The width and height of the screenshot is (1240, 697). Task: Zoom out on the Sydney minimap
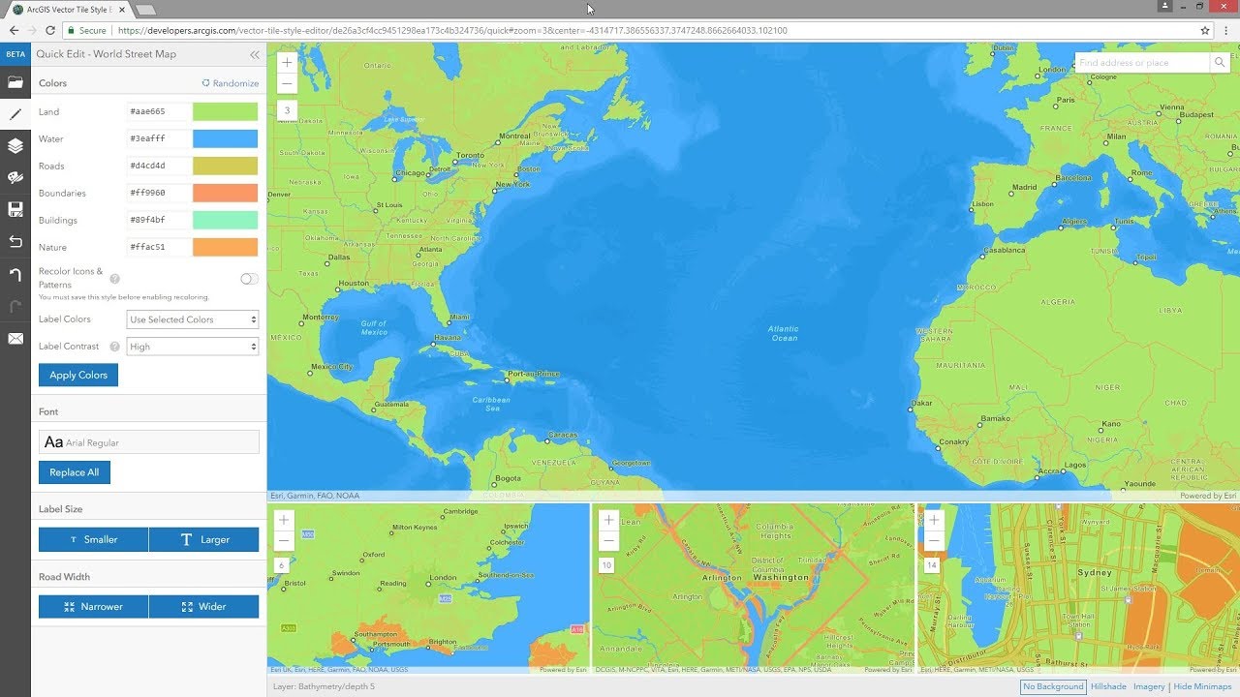(x=934, y=541)
